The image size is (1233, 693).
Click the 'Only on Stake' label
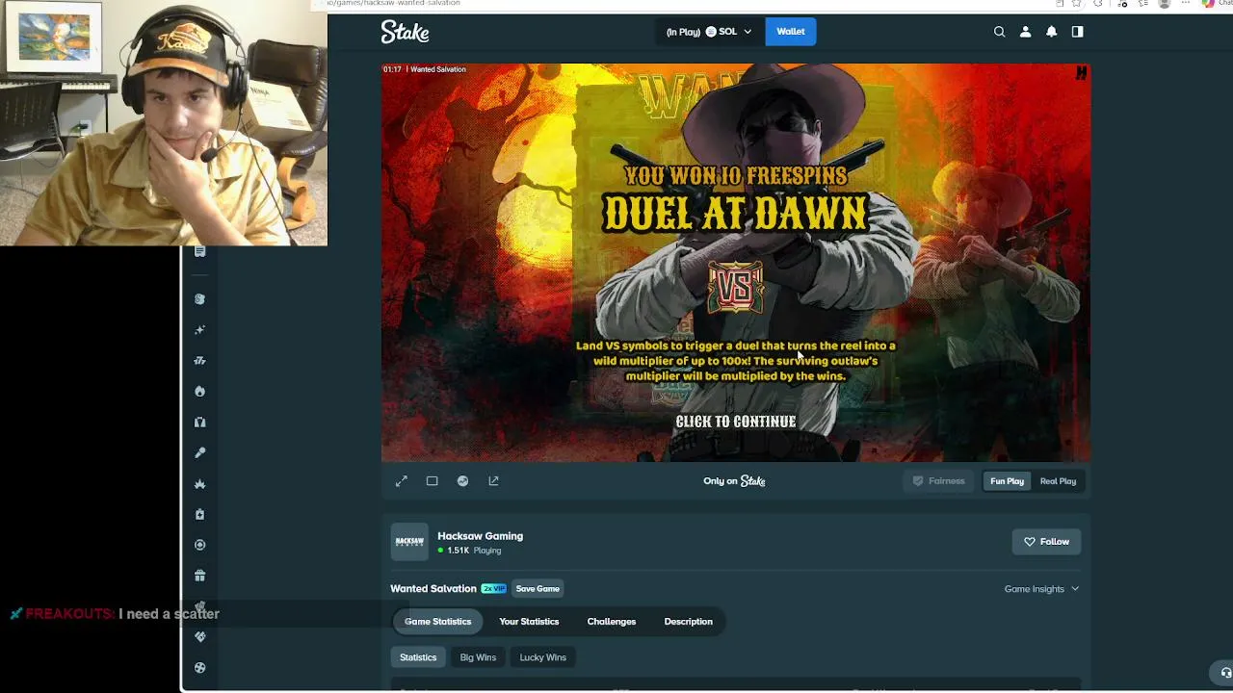pyautogui.click(x=734, y=481)
